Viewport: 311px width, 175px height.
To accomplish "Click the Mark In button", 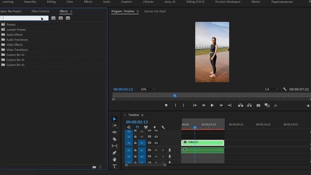I will [175, 105].
